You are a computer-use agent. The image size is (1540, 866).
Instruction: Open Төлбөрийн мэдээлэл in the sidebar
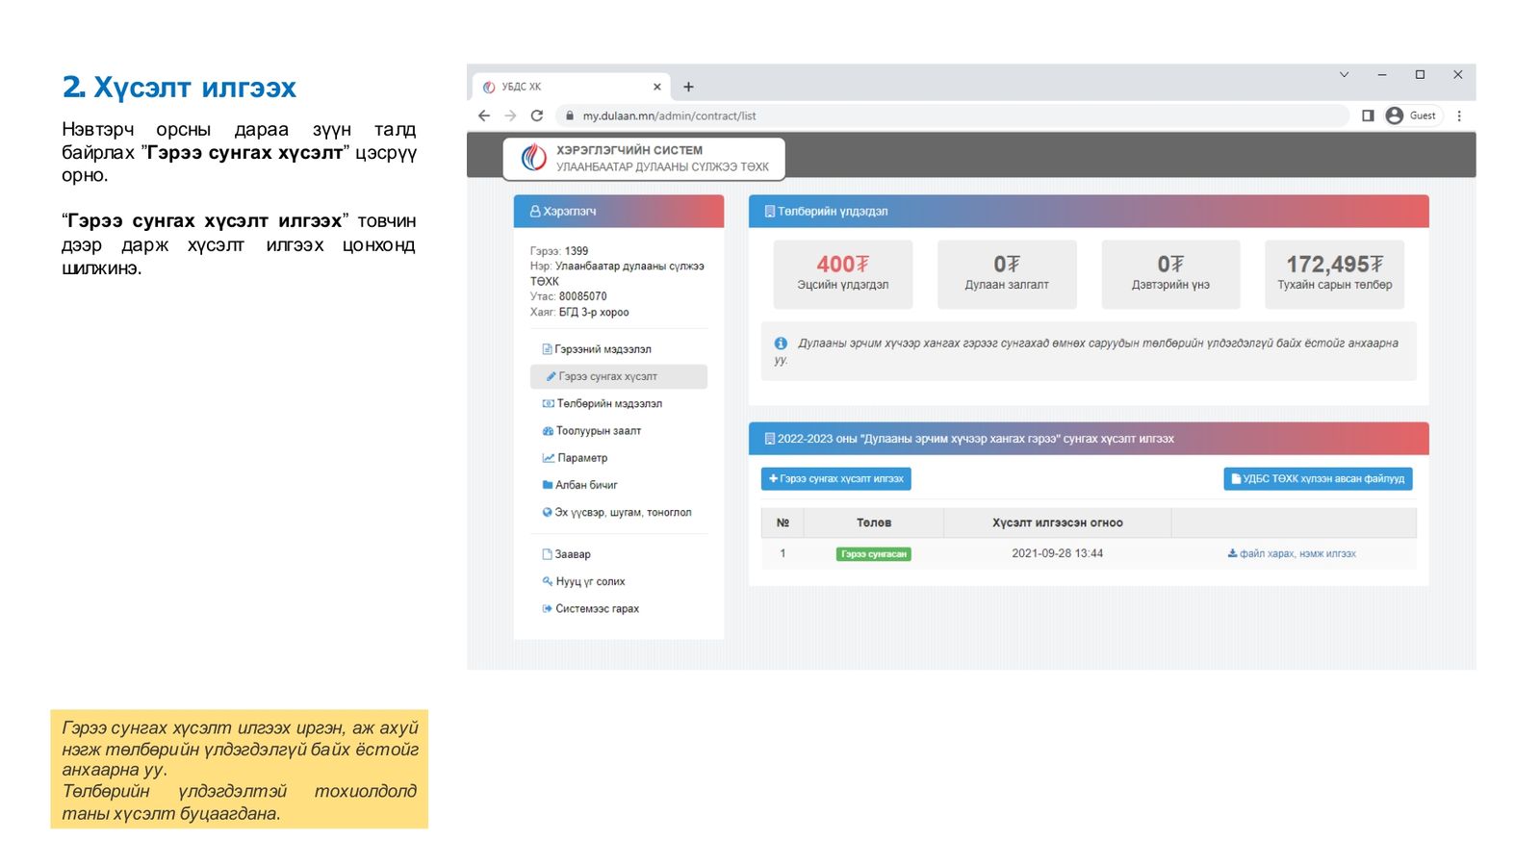[603, 403]
